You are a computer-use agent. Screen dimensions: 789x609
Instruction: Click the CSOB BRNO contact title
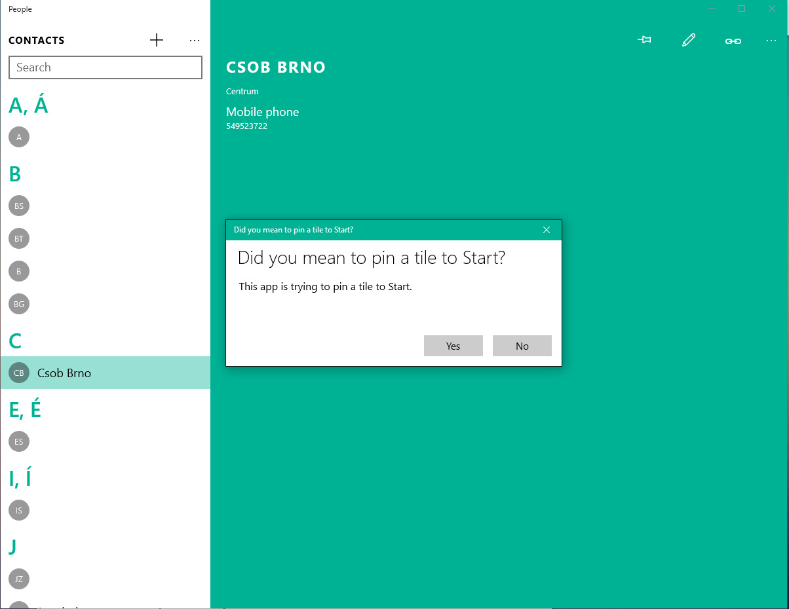coord(276,67)
